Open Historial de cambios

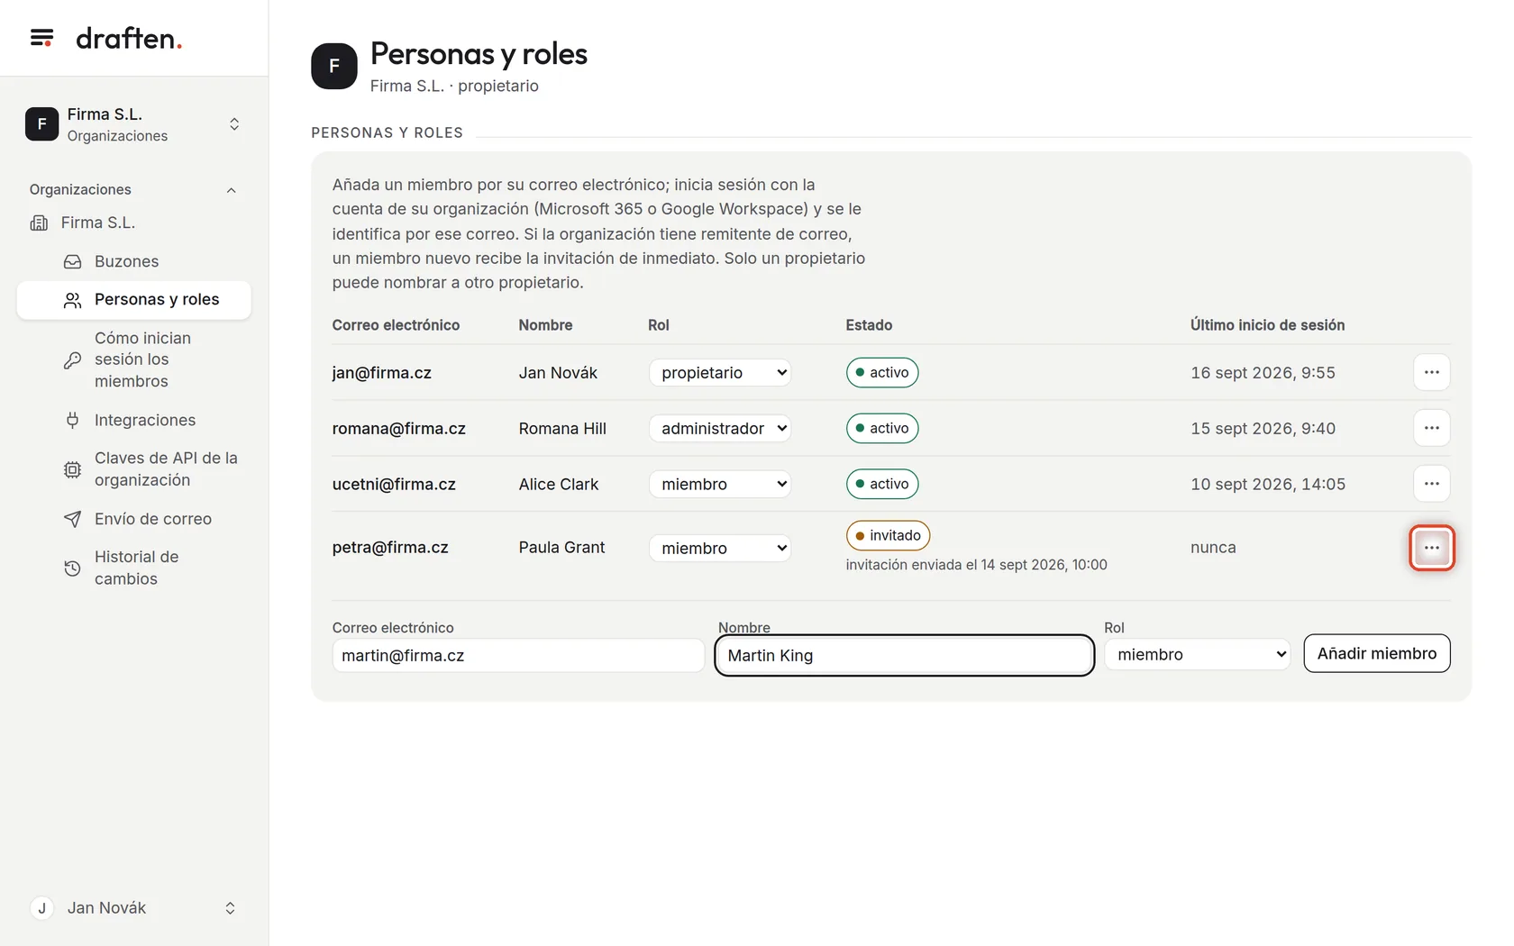[x=133, y=568]
